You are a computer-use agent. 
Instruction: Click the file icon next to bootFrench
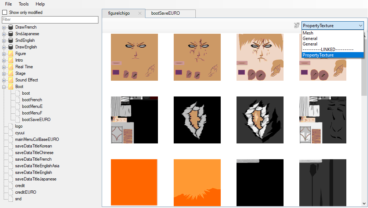(x=18, y=100)
